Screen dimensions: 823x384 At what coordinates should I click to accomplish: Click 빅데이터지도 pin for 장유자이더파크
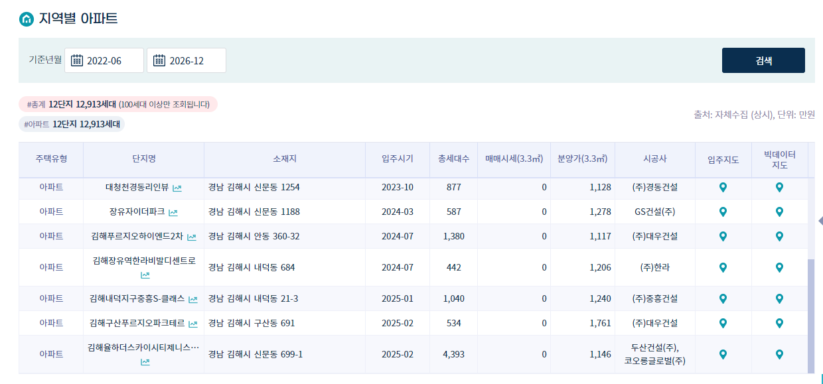coord(780,212)
